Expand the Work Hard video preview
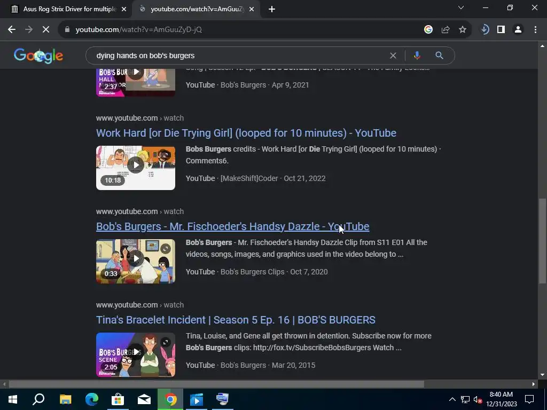The height and width of the screenshot is (410, 547). [x=166, y=155]
